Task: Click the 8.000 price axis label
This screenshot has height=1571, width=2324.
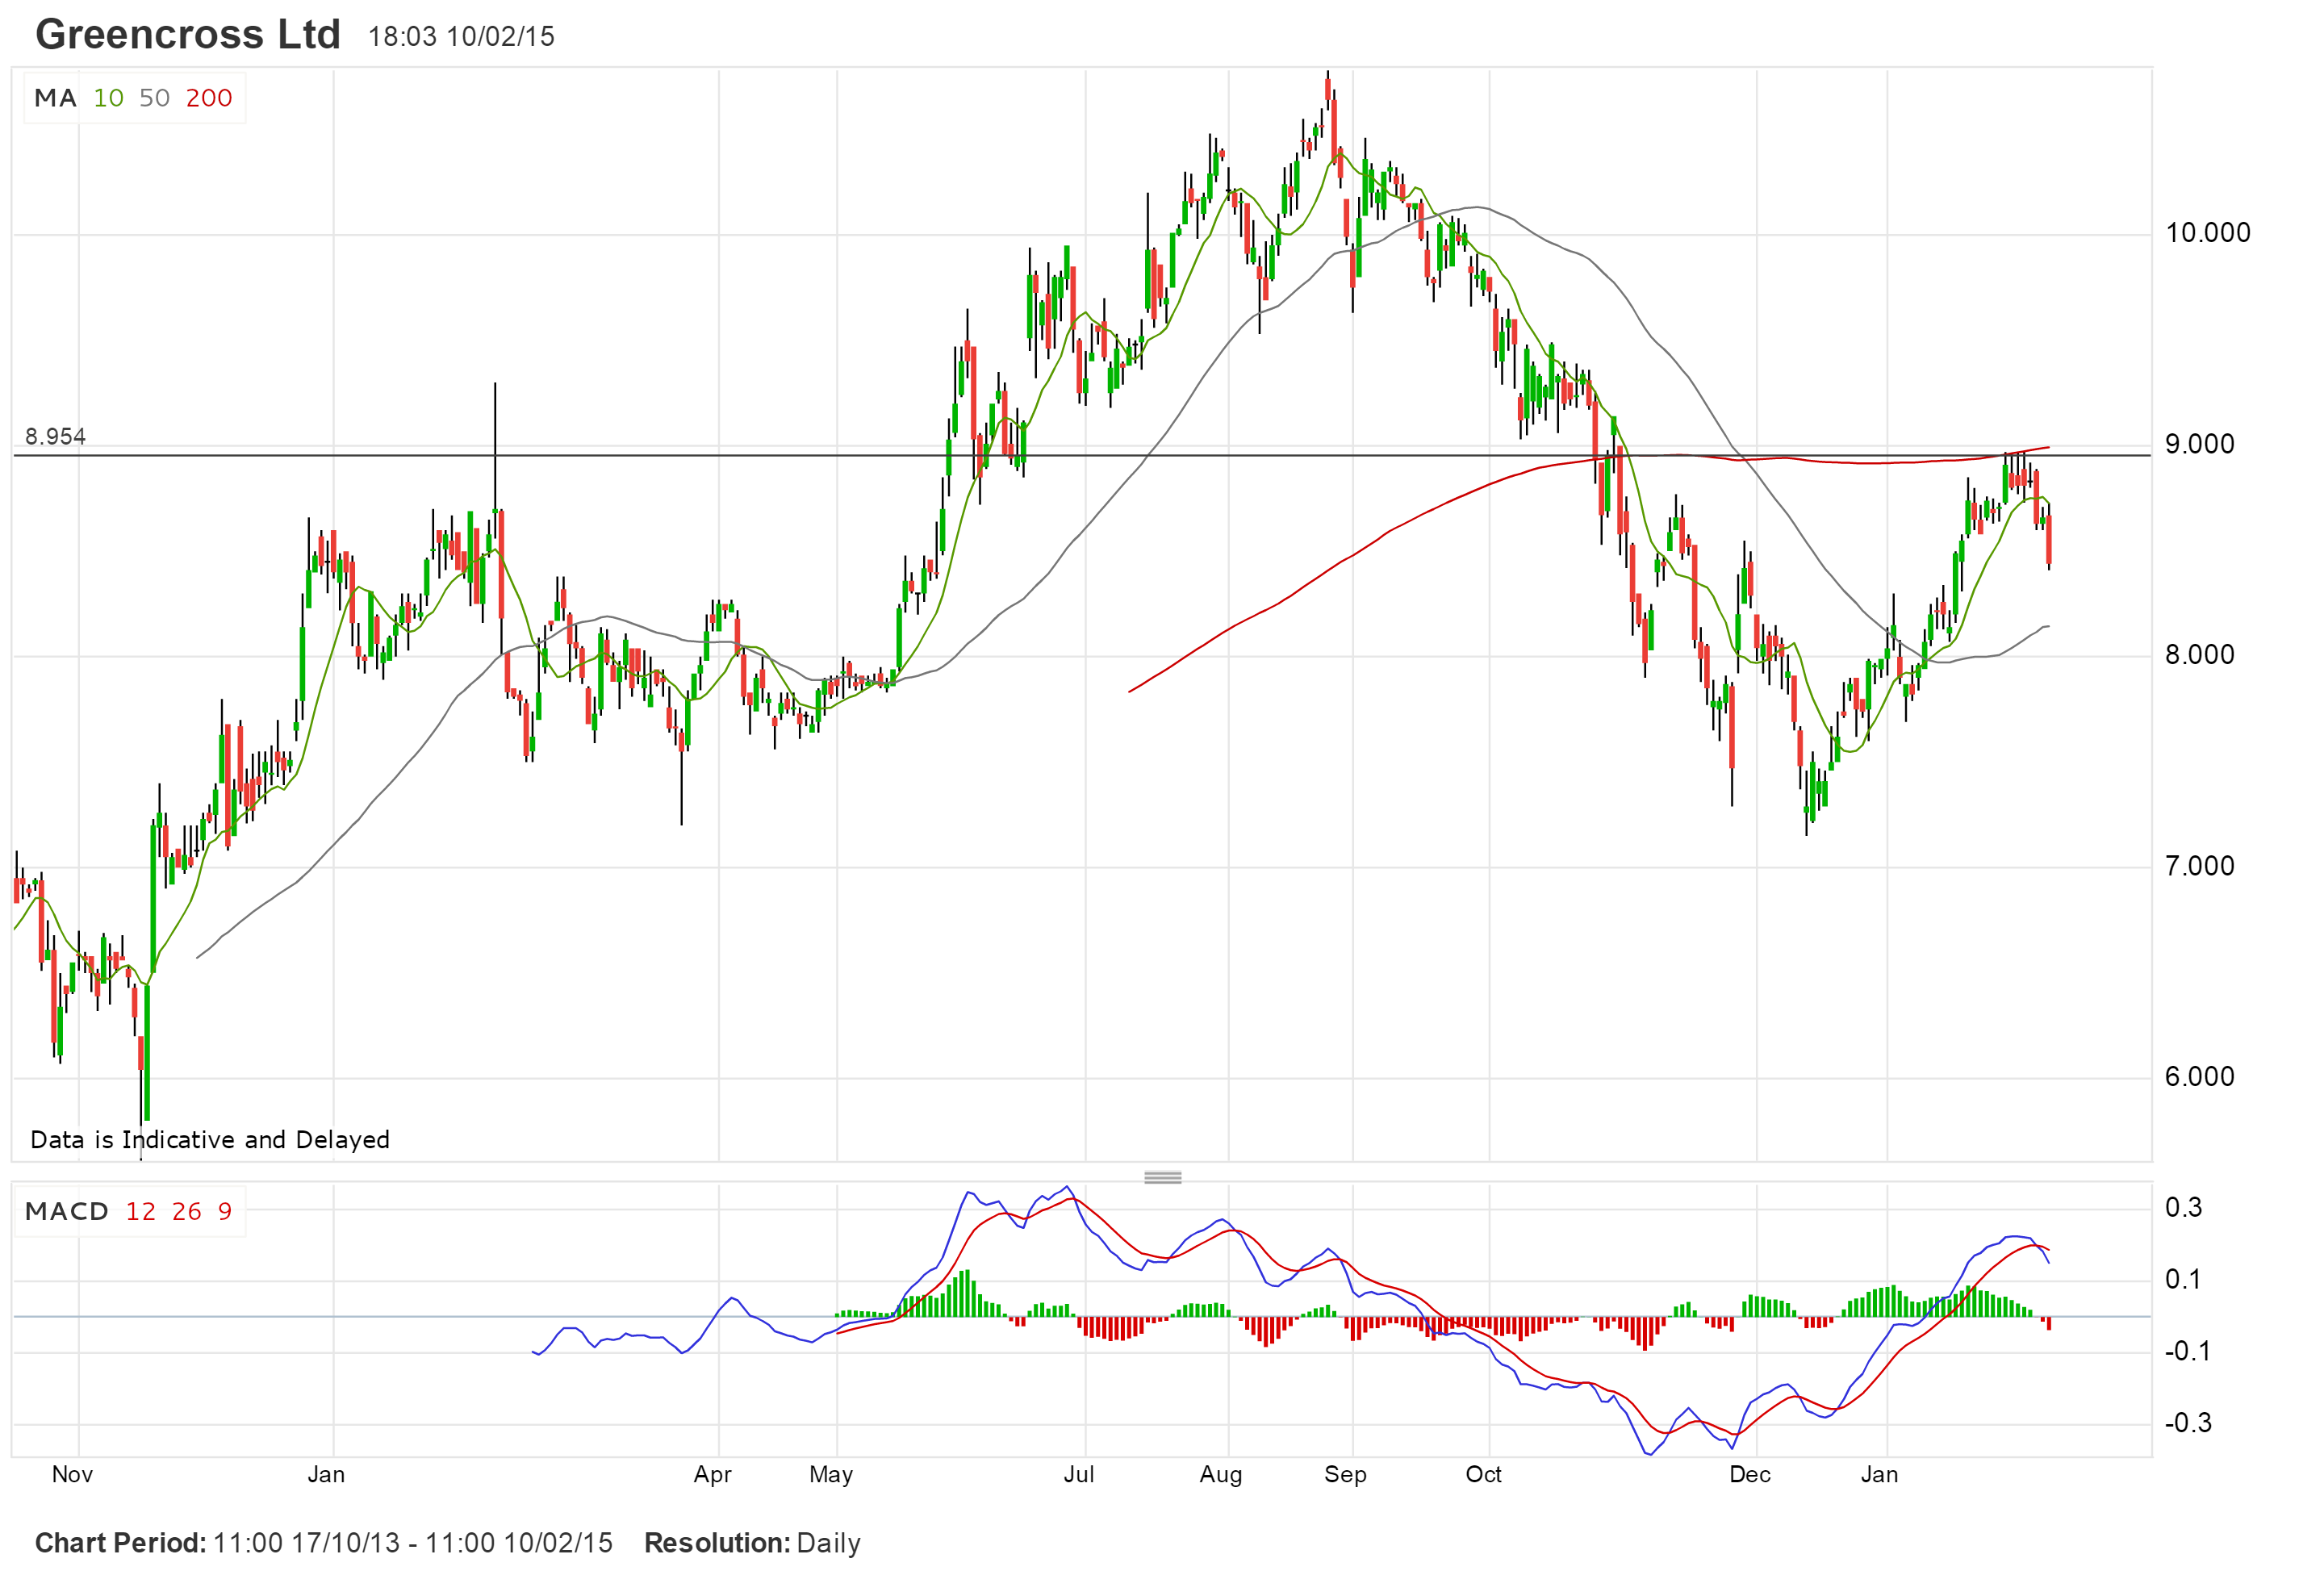Action: click(x=2199, y=655)
